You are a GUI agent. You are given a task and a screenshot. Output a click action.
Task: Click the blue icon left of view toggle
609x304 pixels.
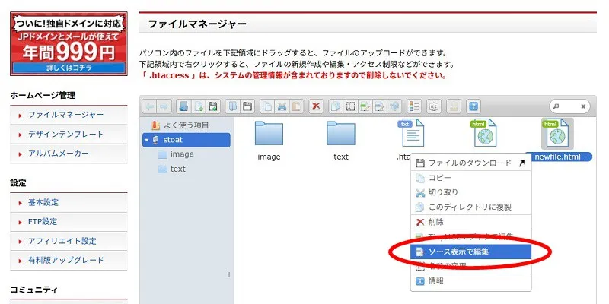[x=394, y=106]
